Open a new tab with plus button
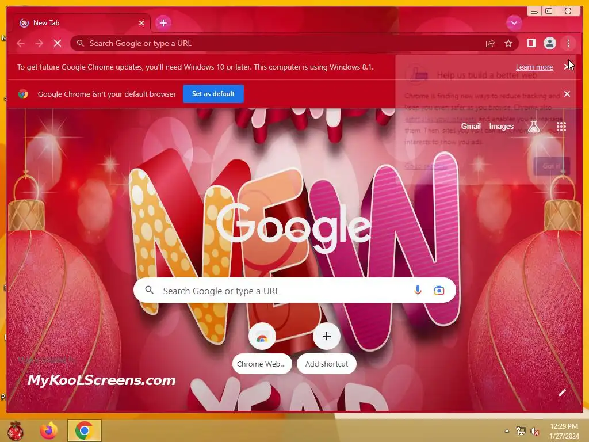The width and height of the screenshot is (589, 442). pyautogui.click(x=163, y=23)
